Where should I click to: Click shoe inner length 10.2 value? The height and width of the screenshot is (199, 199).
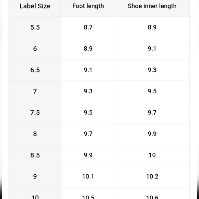point(152,176)
